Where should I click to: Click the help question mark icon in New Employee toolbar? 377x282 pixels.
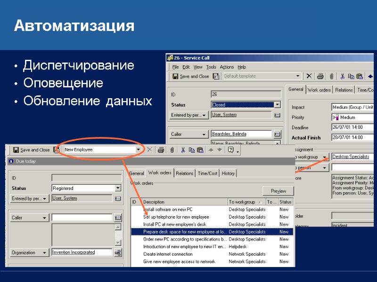[x=230, y=150]
